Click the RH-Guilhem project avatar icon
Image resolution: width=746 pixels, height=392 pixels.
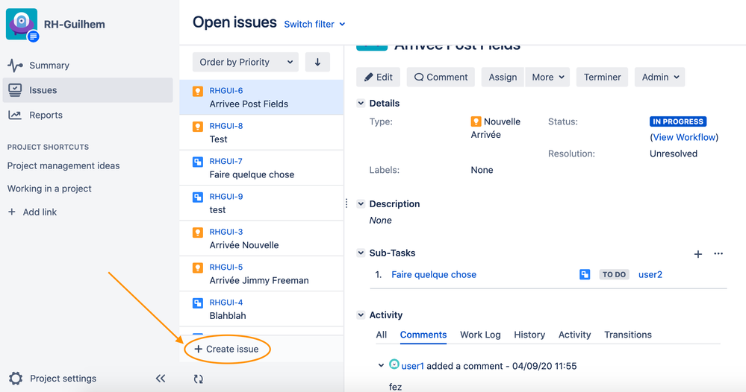[x=22, y=24]
